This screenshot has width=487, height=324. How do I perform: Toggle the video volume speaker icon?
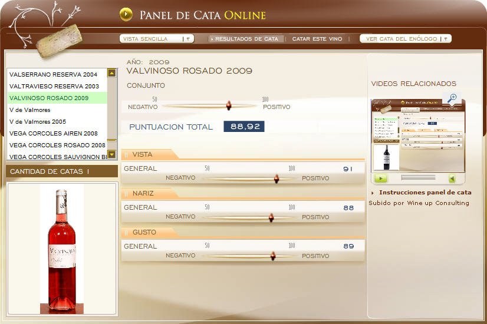[x=452, y=178]
